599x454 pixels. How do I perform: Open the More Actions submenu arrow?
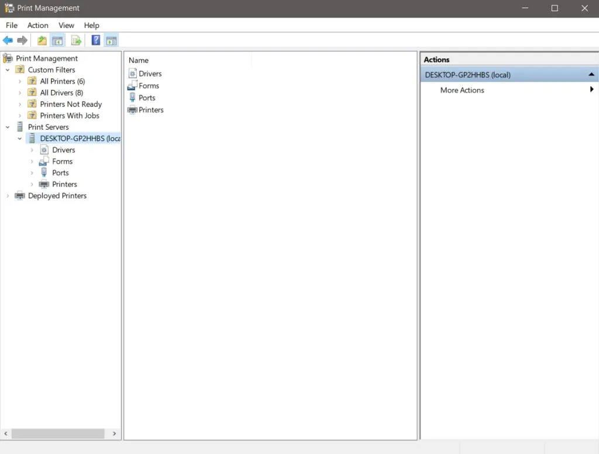point(592,89)
